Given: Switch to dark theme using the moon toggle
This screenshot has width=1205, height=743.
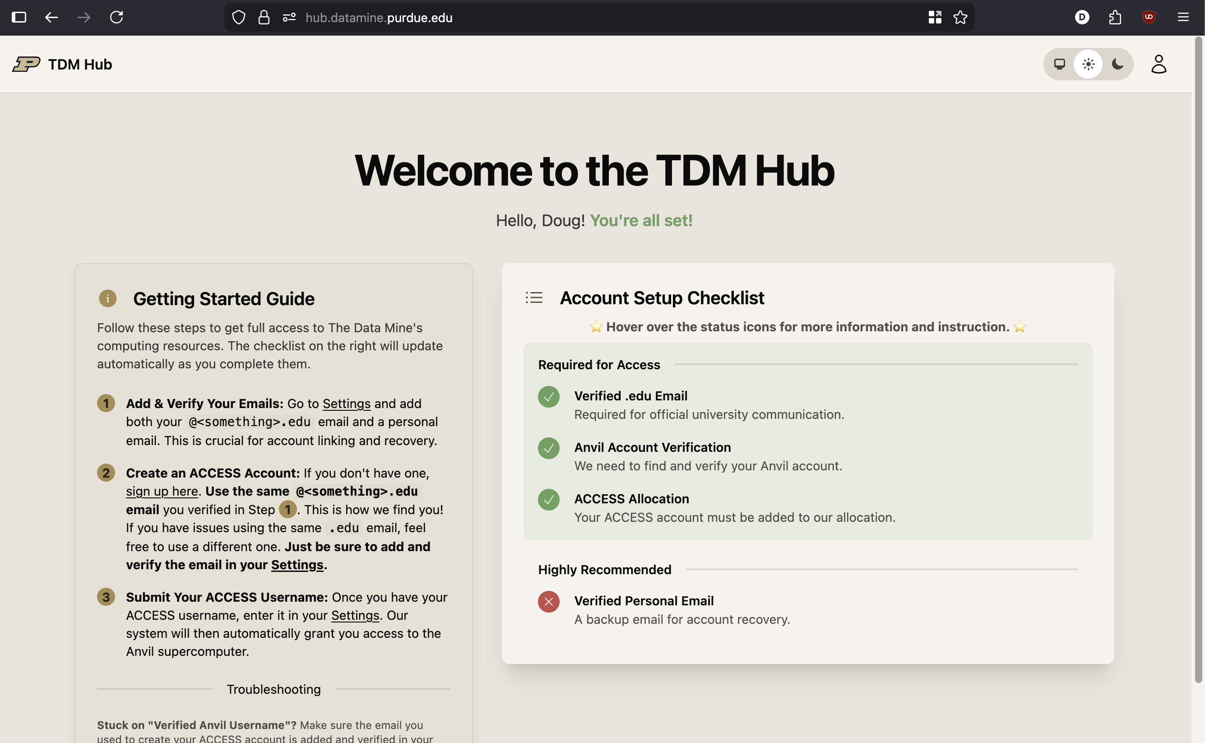Looking at the screenshot, I should (1117, 64).
